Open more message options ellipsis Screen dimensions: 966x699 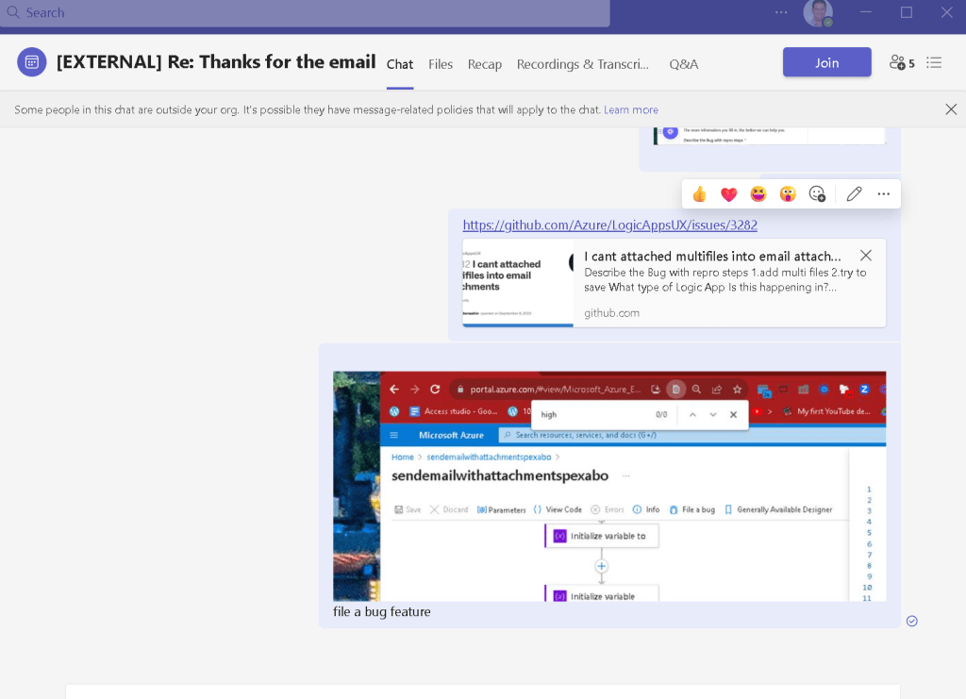coord(883,194)
